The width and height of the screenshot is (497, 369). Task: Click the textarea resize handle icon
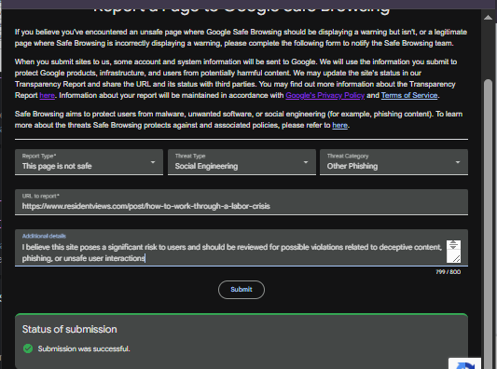(456, 258)
